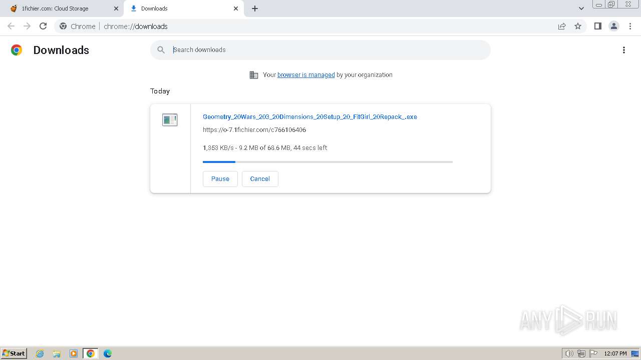Open the Geometry Wars exe file link

click(310, 116)
